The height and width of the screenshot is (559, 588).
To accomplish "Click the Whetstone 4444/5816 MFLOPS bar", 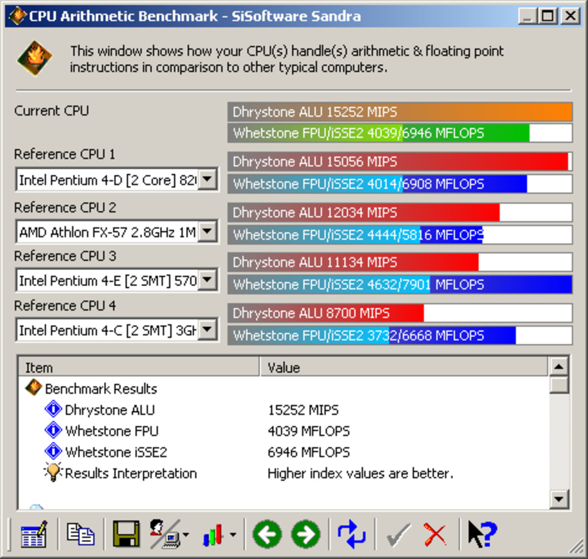I will coord(400,235).
